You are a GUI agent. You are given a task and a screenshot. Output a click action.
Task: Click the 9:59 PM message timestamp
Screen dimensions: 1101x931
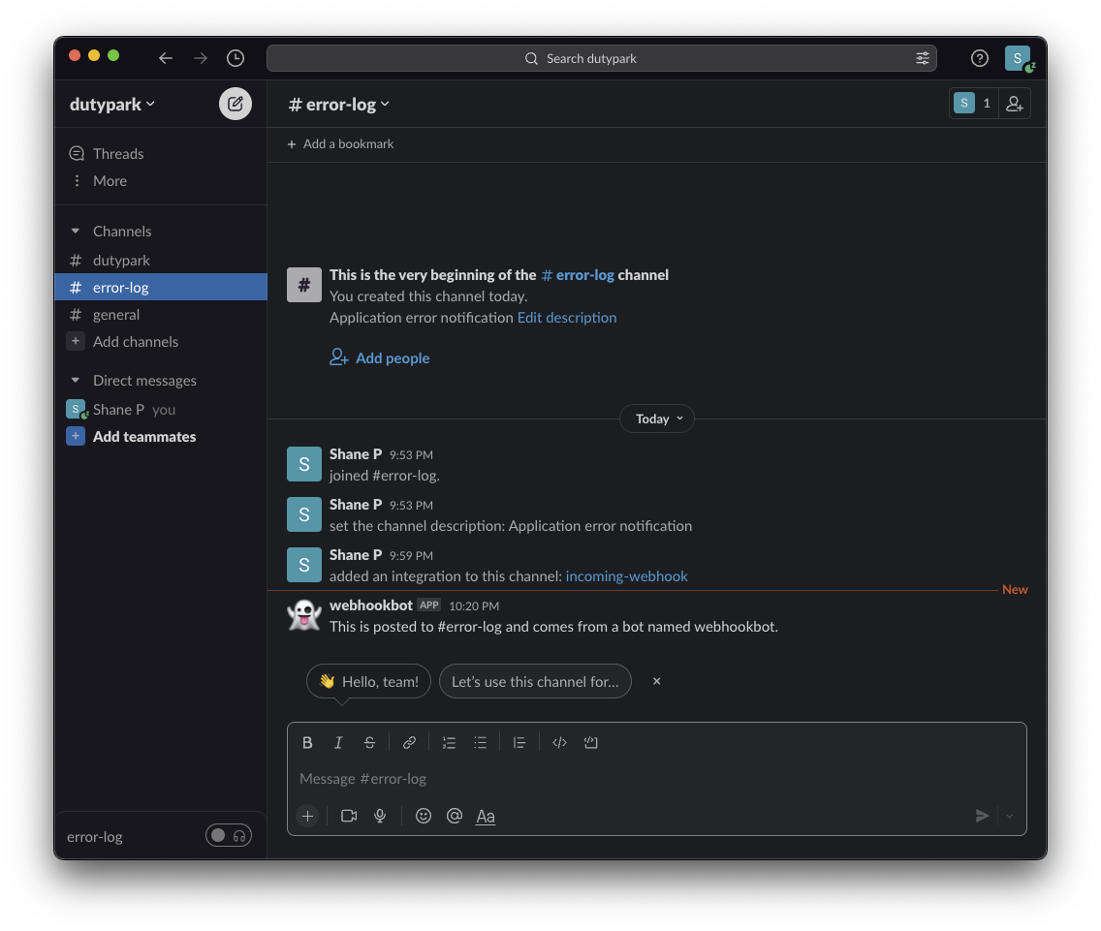pyautogui.click(x=411, y=555)
